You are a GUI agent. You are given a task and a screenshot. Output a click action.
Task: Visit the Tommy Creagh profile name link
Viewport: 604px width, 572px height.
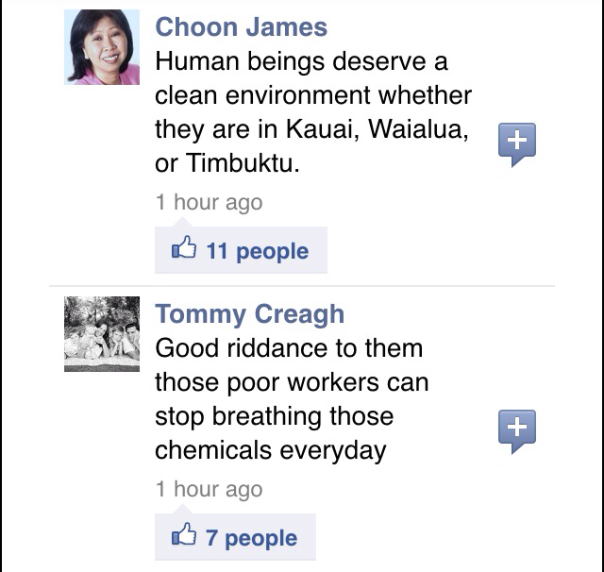tap(249, 313)
